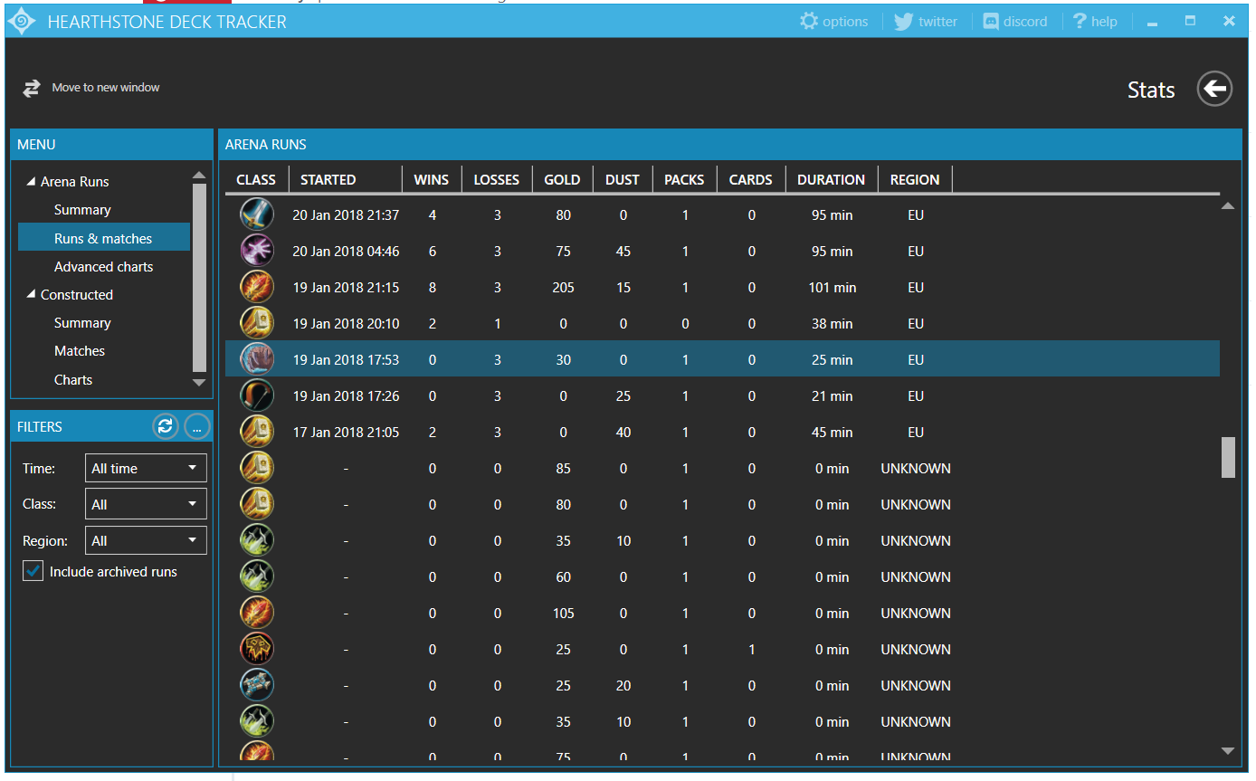Sort by the GOLD column header

[562, 179]
